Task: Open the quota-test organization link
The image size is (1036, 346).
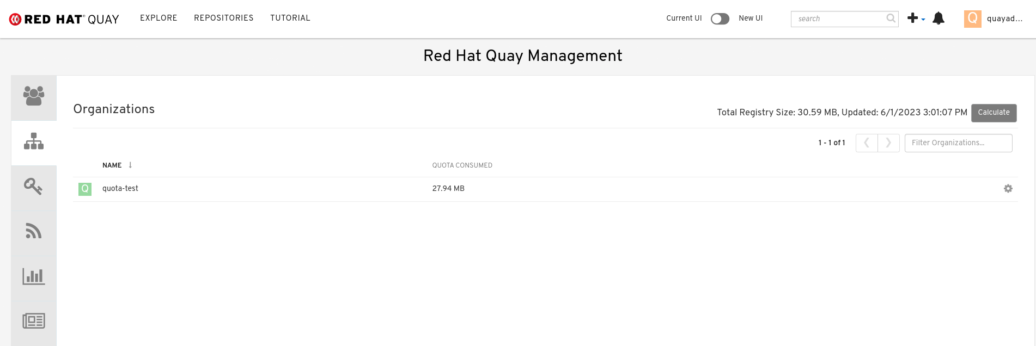Action: pyautogui.click(x=120, y=188)
